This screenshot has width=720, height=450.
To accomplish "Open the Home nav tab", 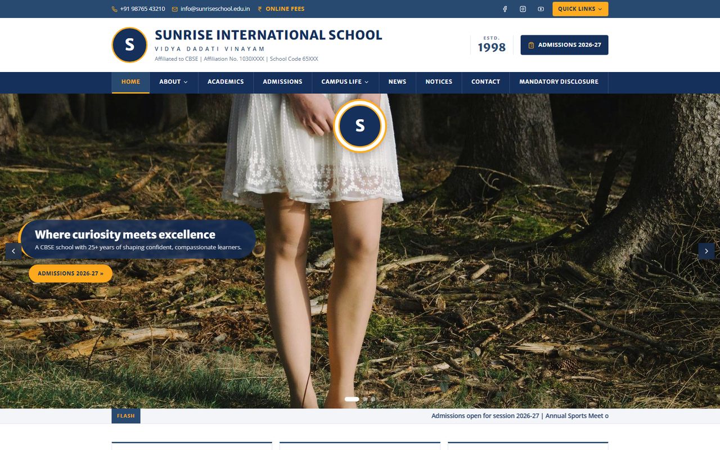I will tap(130, 82).
